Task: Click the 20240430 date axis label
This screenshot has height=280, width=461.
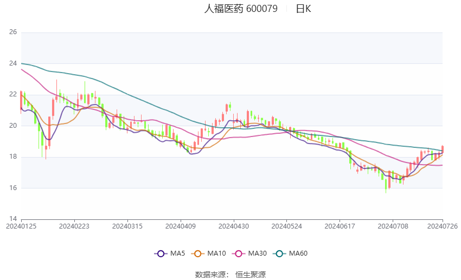Action: (234, 226)
